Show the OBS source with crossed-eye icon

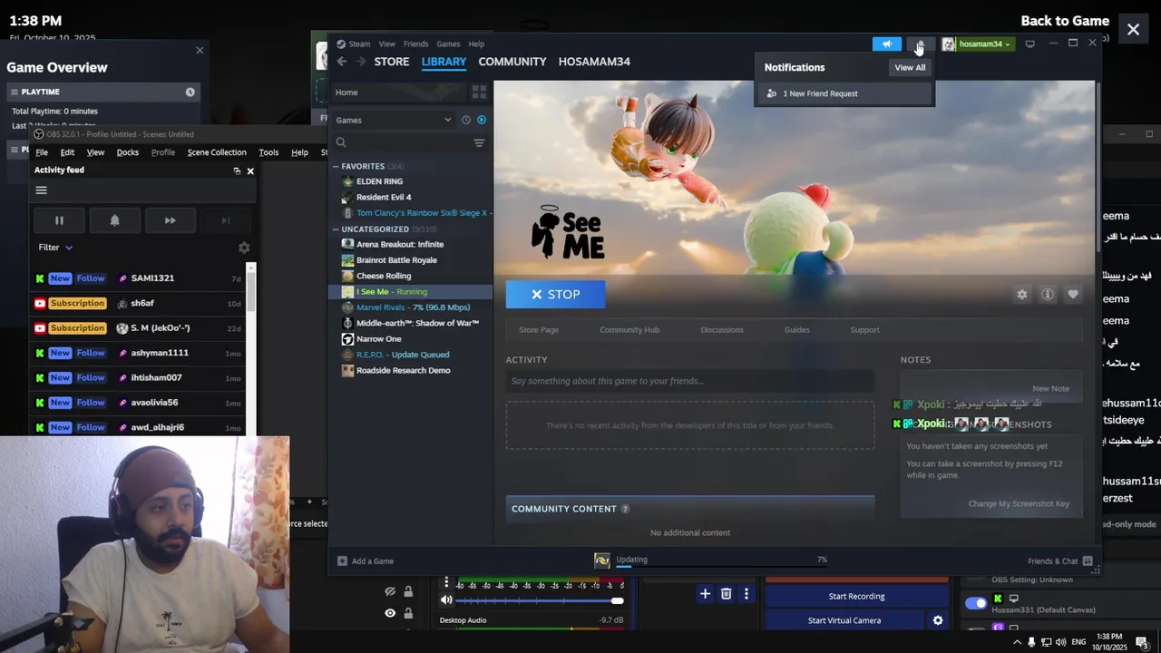(390, 591)
